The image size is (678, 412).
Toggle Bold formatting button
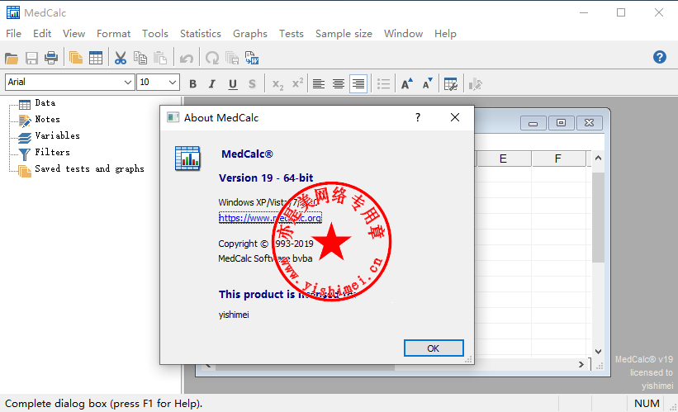[x=193, y=84]
